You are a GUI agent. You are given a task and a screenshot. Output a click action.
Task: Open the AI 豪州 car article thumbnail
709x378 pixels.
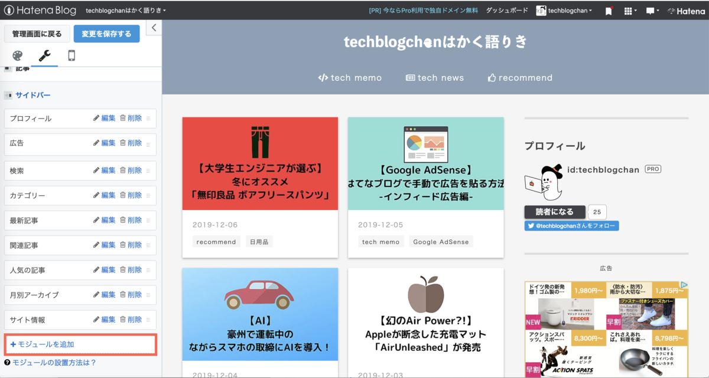coord(260,314)
